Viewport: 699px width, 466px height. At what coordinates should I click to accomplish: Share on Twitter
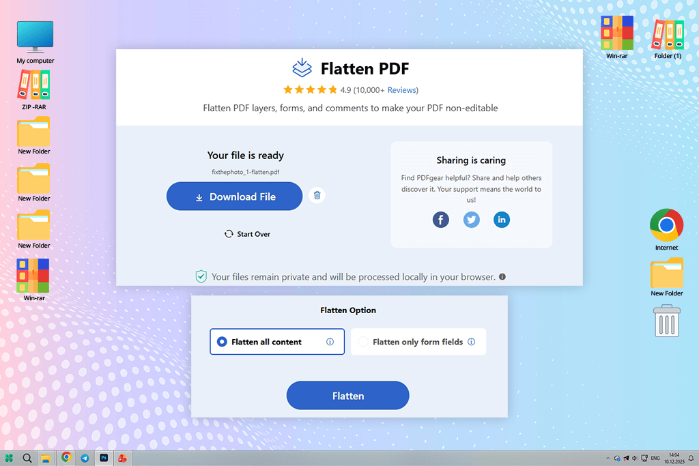(471, 220)
